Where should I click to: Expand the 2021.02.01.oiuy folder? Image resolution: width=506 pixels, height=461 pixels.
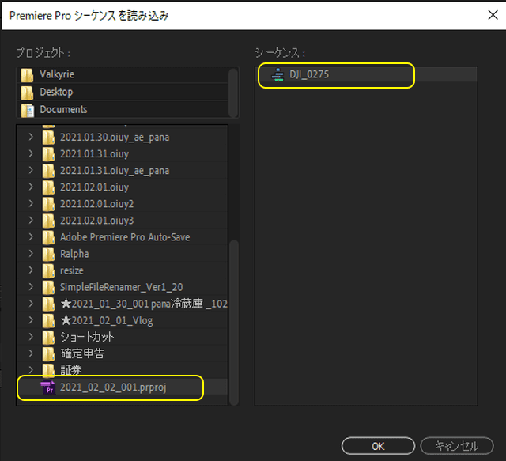[31, 187]
